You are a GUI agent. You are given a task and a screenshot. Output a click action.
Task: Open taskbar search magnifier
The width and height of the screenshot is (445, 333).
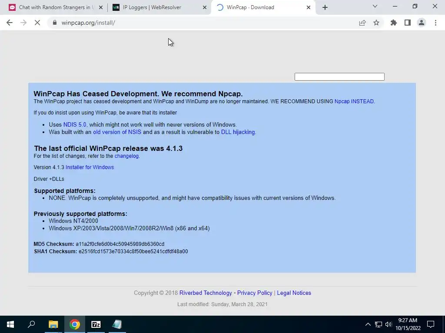coord(31,324)
